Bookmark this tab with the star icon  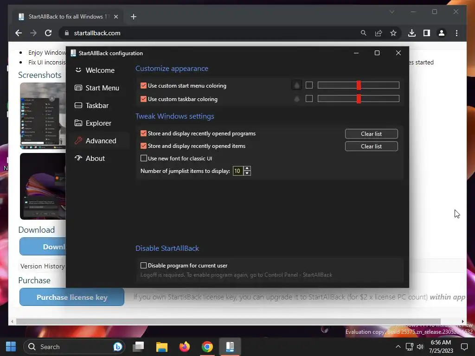click(x=393, y=33)
